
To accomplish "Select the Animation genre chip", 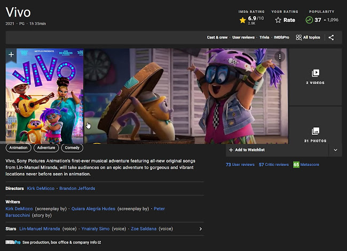I will 18,148.
